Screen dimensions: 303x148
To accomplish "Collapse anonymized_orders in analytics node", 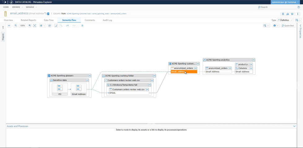I will tap(230, 68).
